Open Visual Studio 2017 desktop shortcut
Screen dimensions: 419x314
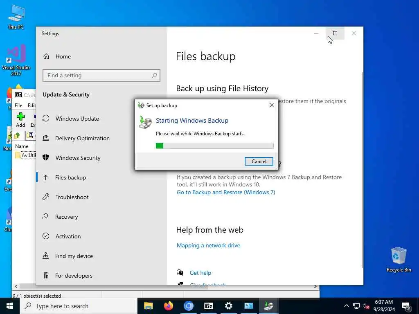coord(16,60)
